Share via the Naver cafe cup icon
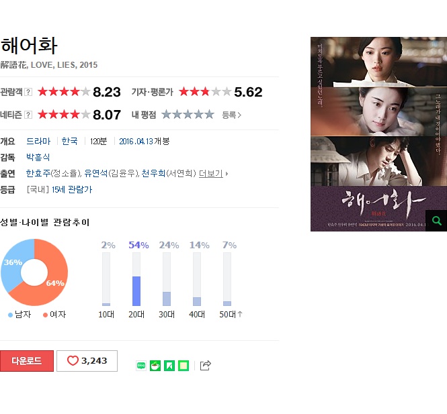 155,366
